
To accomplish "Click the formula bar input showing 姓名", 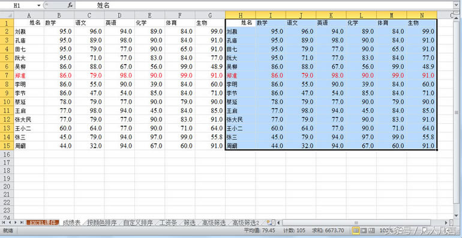I will (x=265, y=5).
